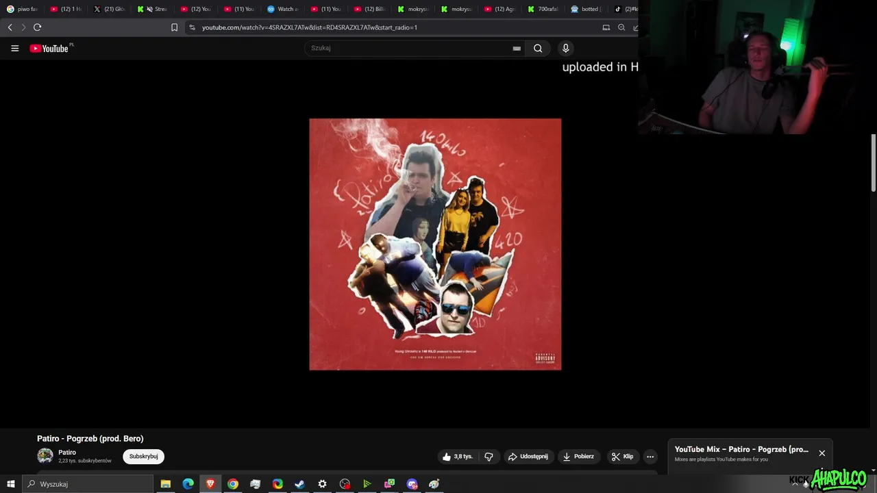Switch to the TikTok tab
The image size is (877, 493).
pos(625,9)
